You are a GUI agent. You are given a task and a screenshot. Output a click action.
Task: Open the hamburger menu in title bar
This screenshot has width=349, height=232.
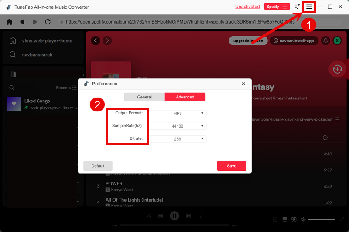coord(309,7)
